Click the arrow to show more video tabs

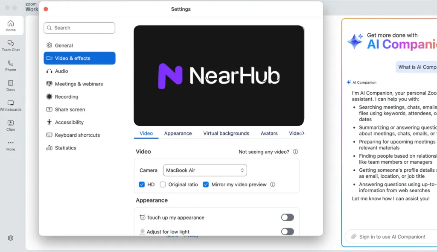(x=303, y=133)
